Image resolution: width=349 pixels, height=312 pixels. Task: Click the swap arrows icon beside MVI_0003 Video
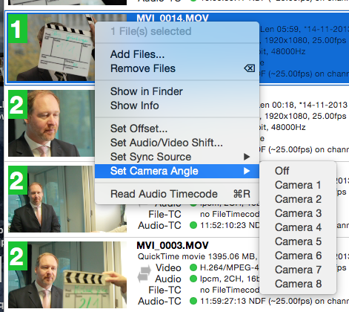pyautogui.click(x=144, y=273)
